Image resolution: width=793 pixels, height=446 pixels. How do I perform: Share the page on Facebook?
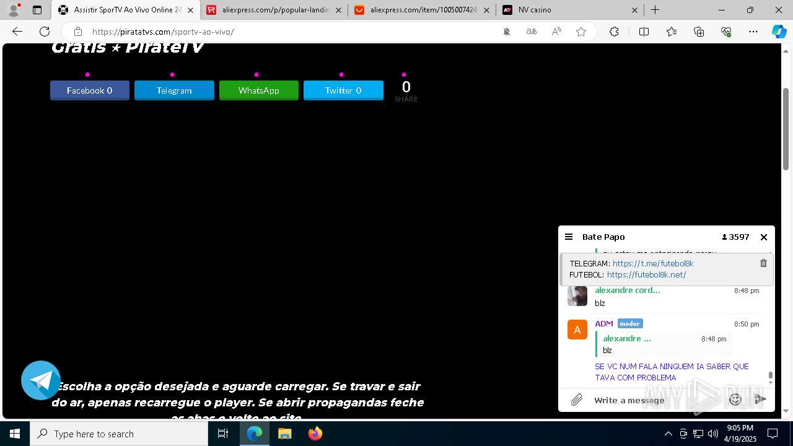click(x=90, y=90)
